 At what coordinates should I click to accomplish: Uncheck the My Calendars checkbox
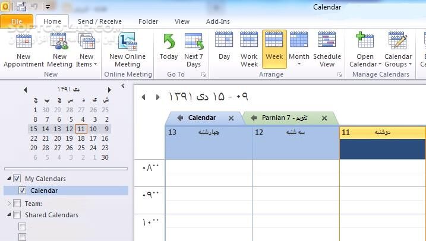tap(17, 179)
